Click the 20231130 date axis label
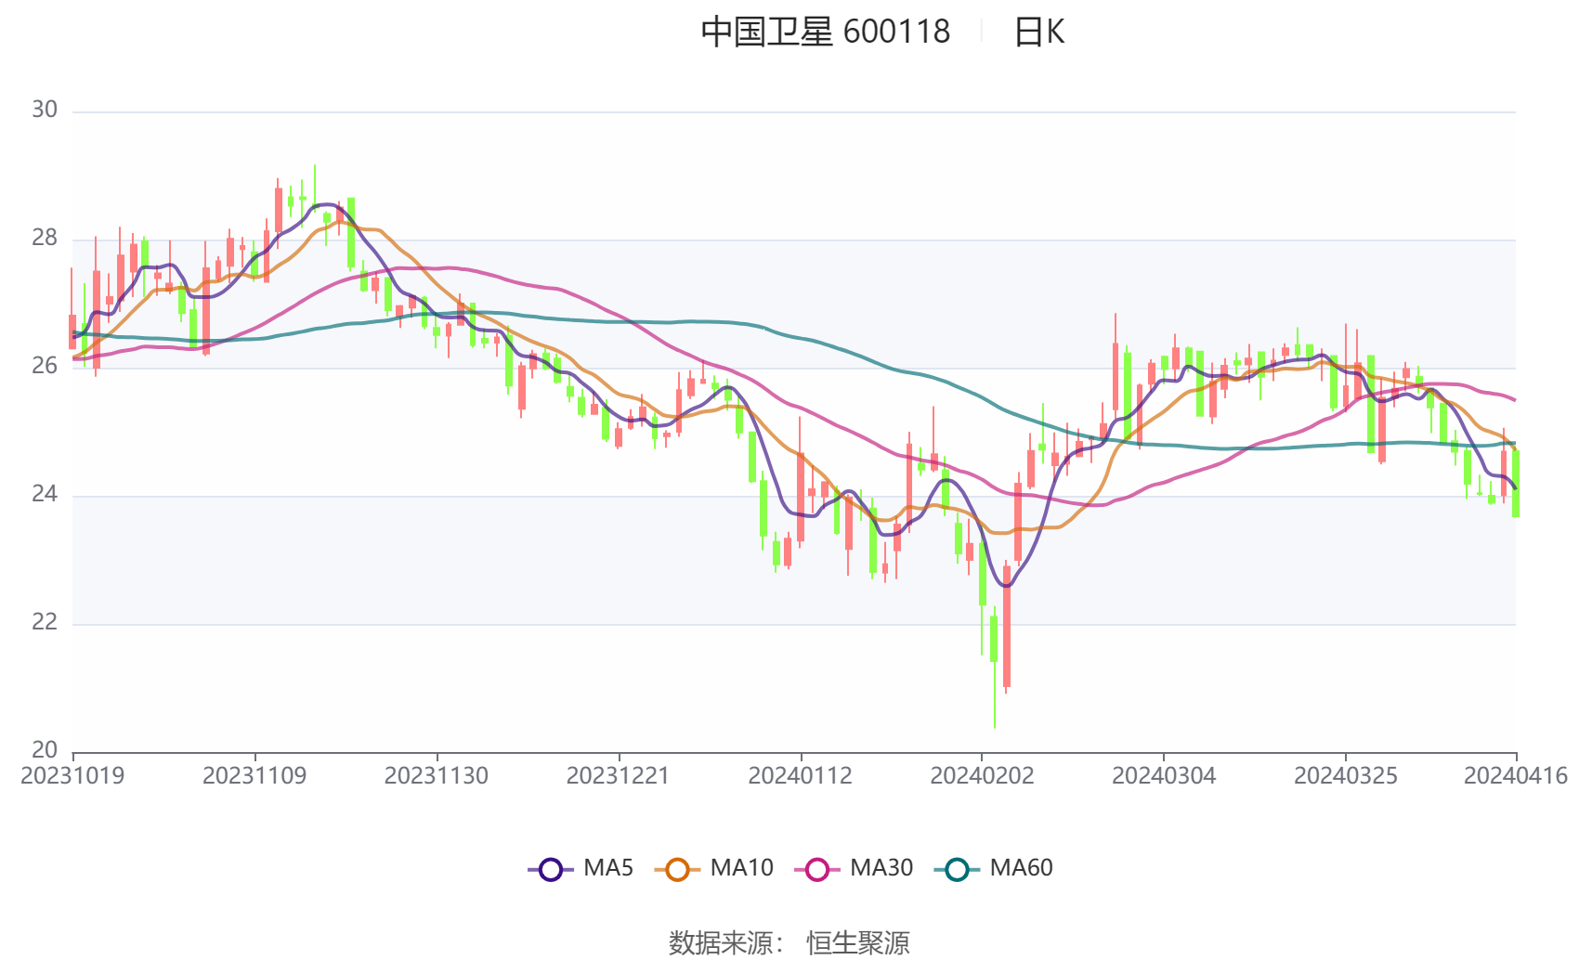Screen dimensions: 1579x960 (437, 776)
